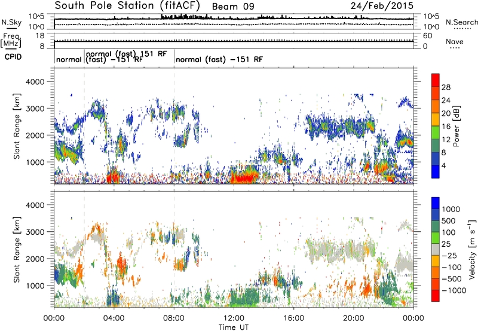Click the 24 label on Power colorbar
The image size is (478, 331).
click(x=446, y=100)
